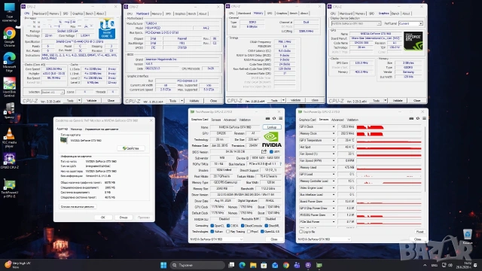Image resolution: width=482 pixels, height=271 pixels.
Task: Open the Recycle Bin desktop icon
Action: tap(468, 236)
